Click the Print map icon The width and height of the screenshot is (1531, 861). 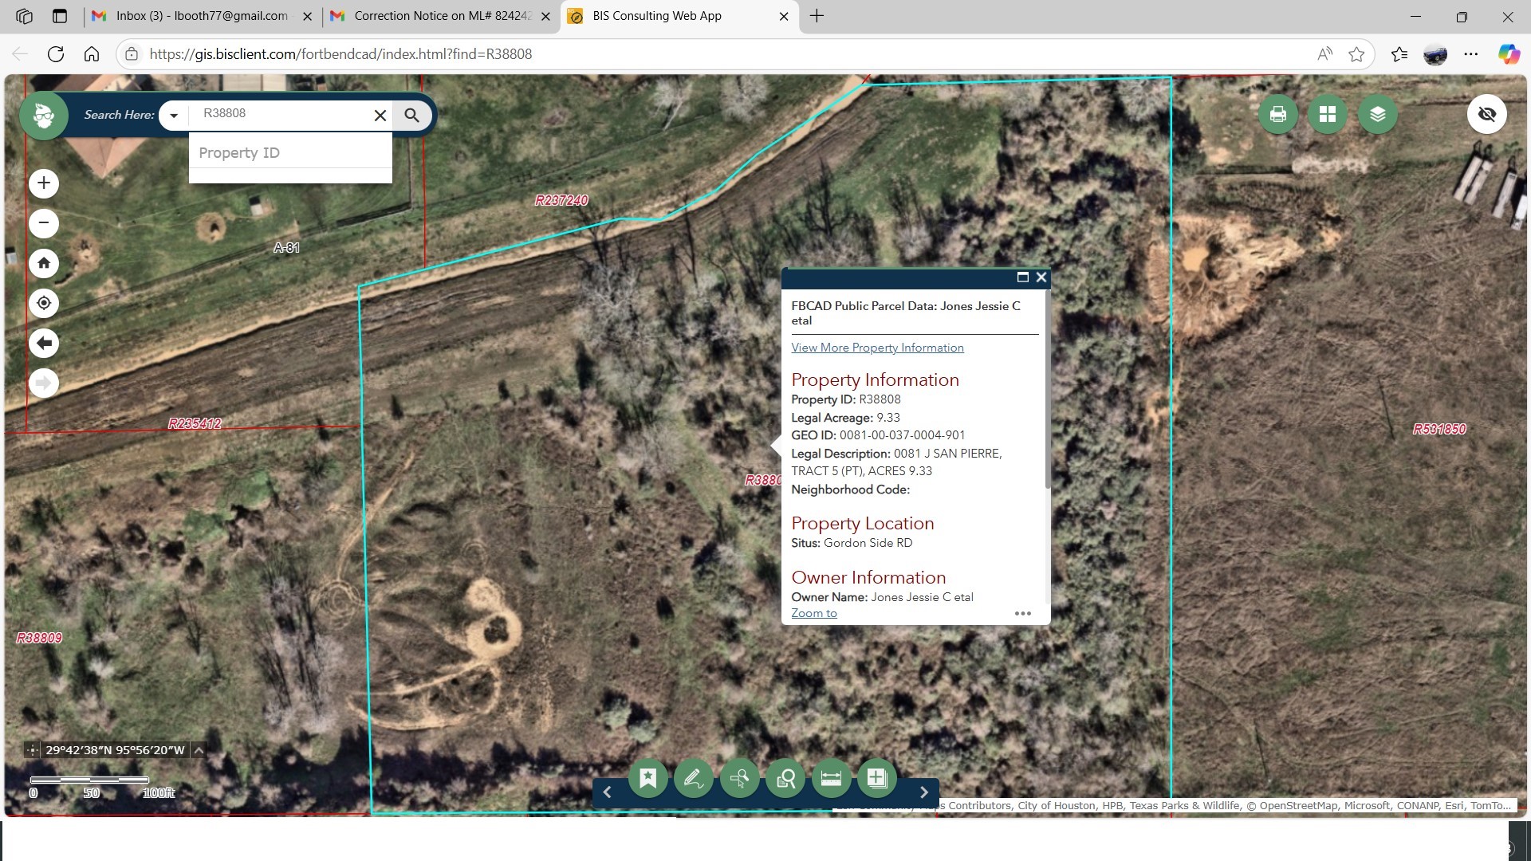[x=1278, y=115]
